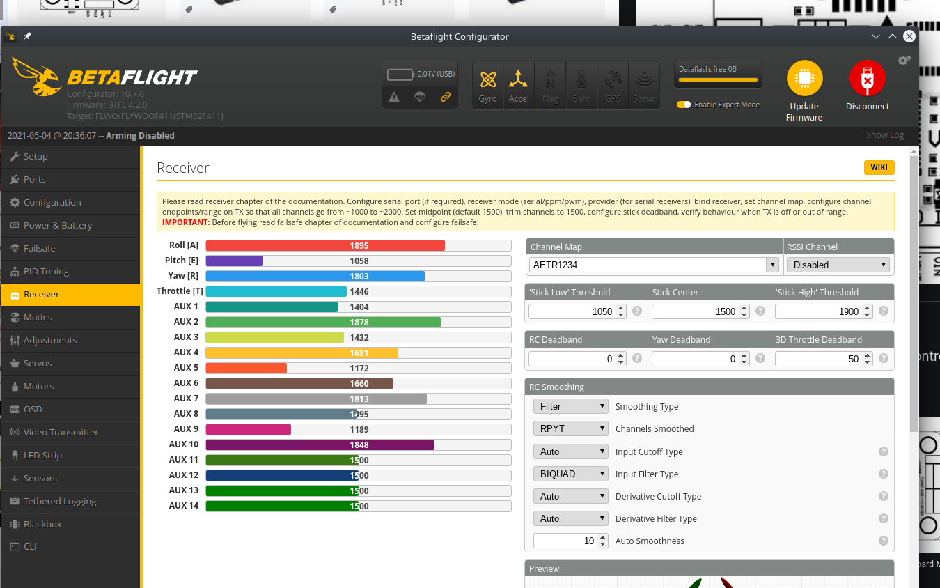This screenshot has width=940, height=588.
Task: Open help for Auto Smoothness
Action: coord(884,541)
